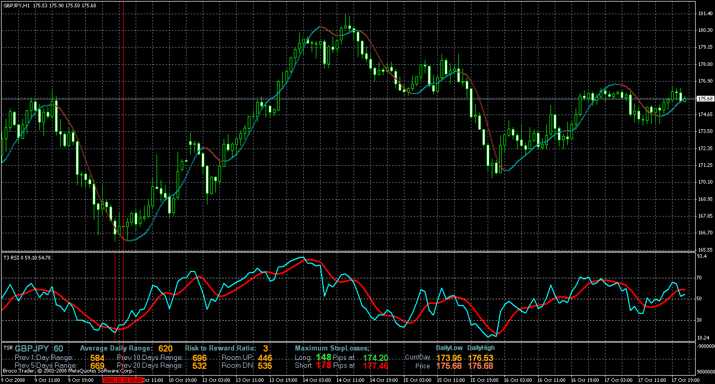Click the 181.40 label on price scale
Screen dimensions: 715x384
click(x=705, y=14)
